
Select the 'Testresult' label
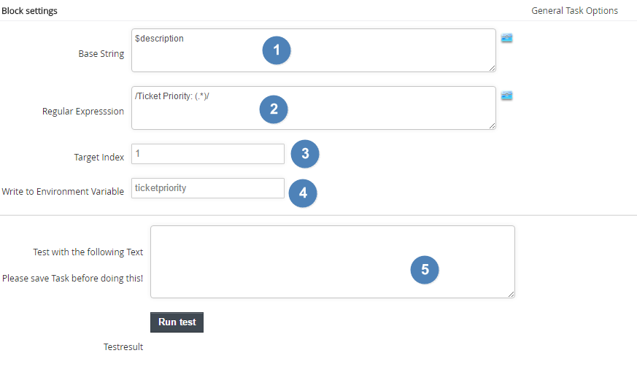[x=123, y=347]
